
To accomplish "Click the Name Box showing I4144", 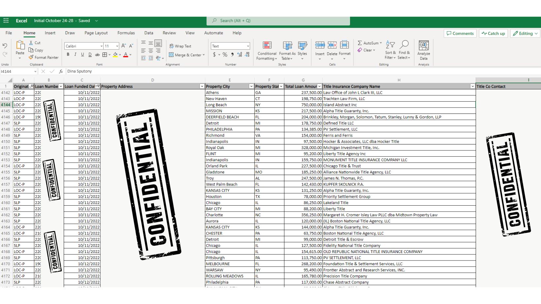I will [x=18, y=71].
